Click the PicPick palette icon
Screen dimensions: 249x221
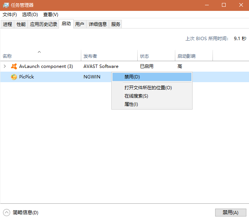click(x=14, y=77)
